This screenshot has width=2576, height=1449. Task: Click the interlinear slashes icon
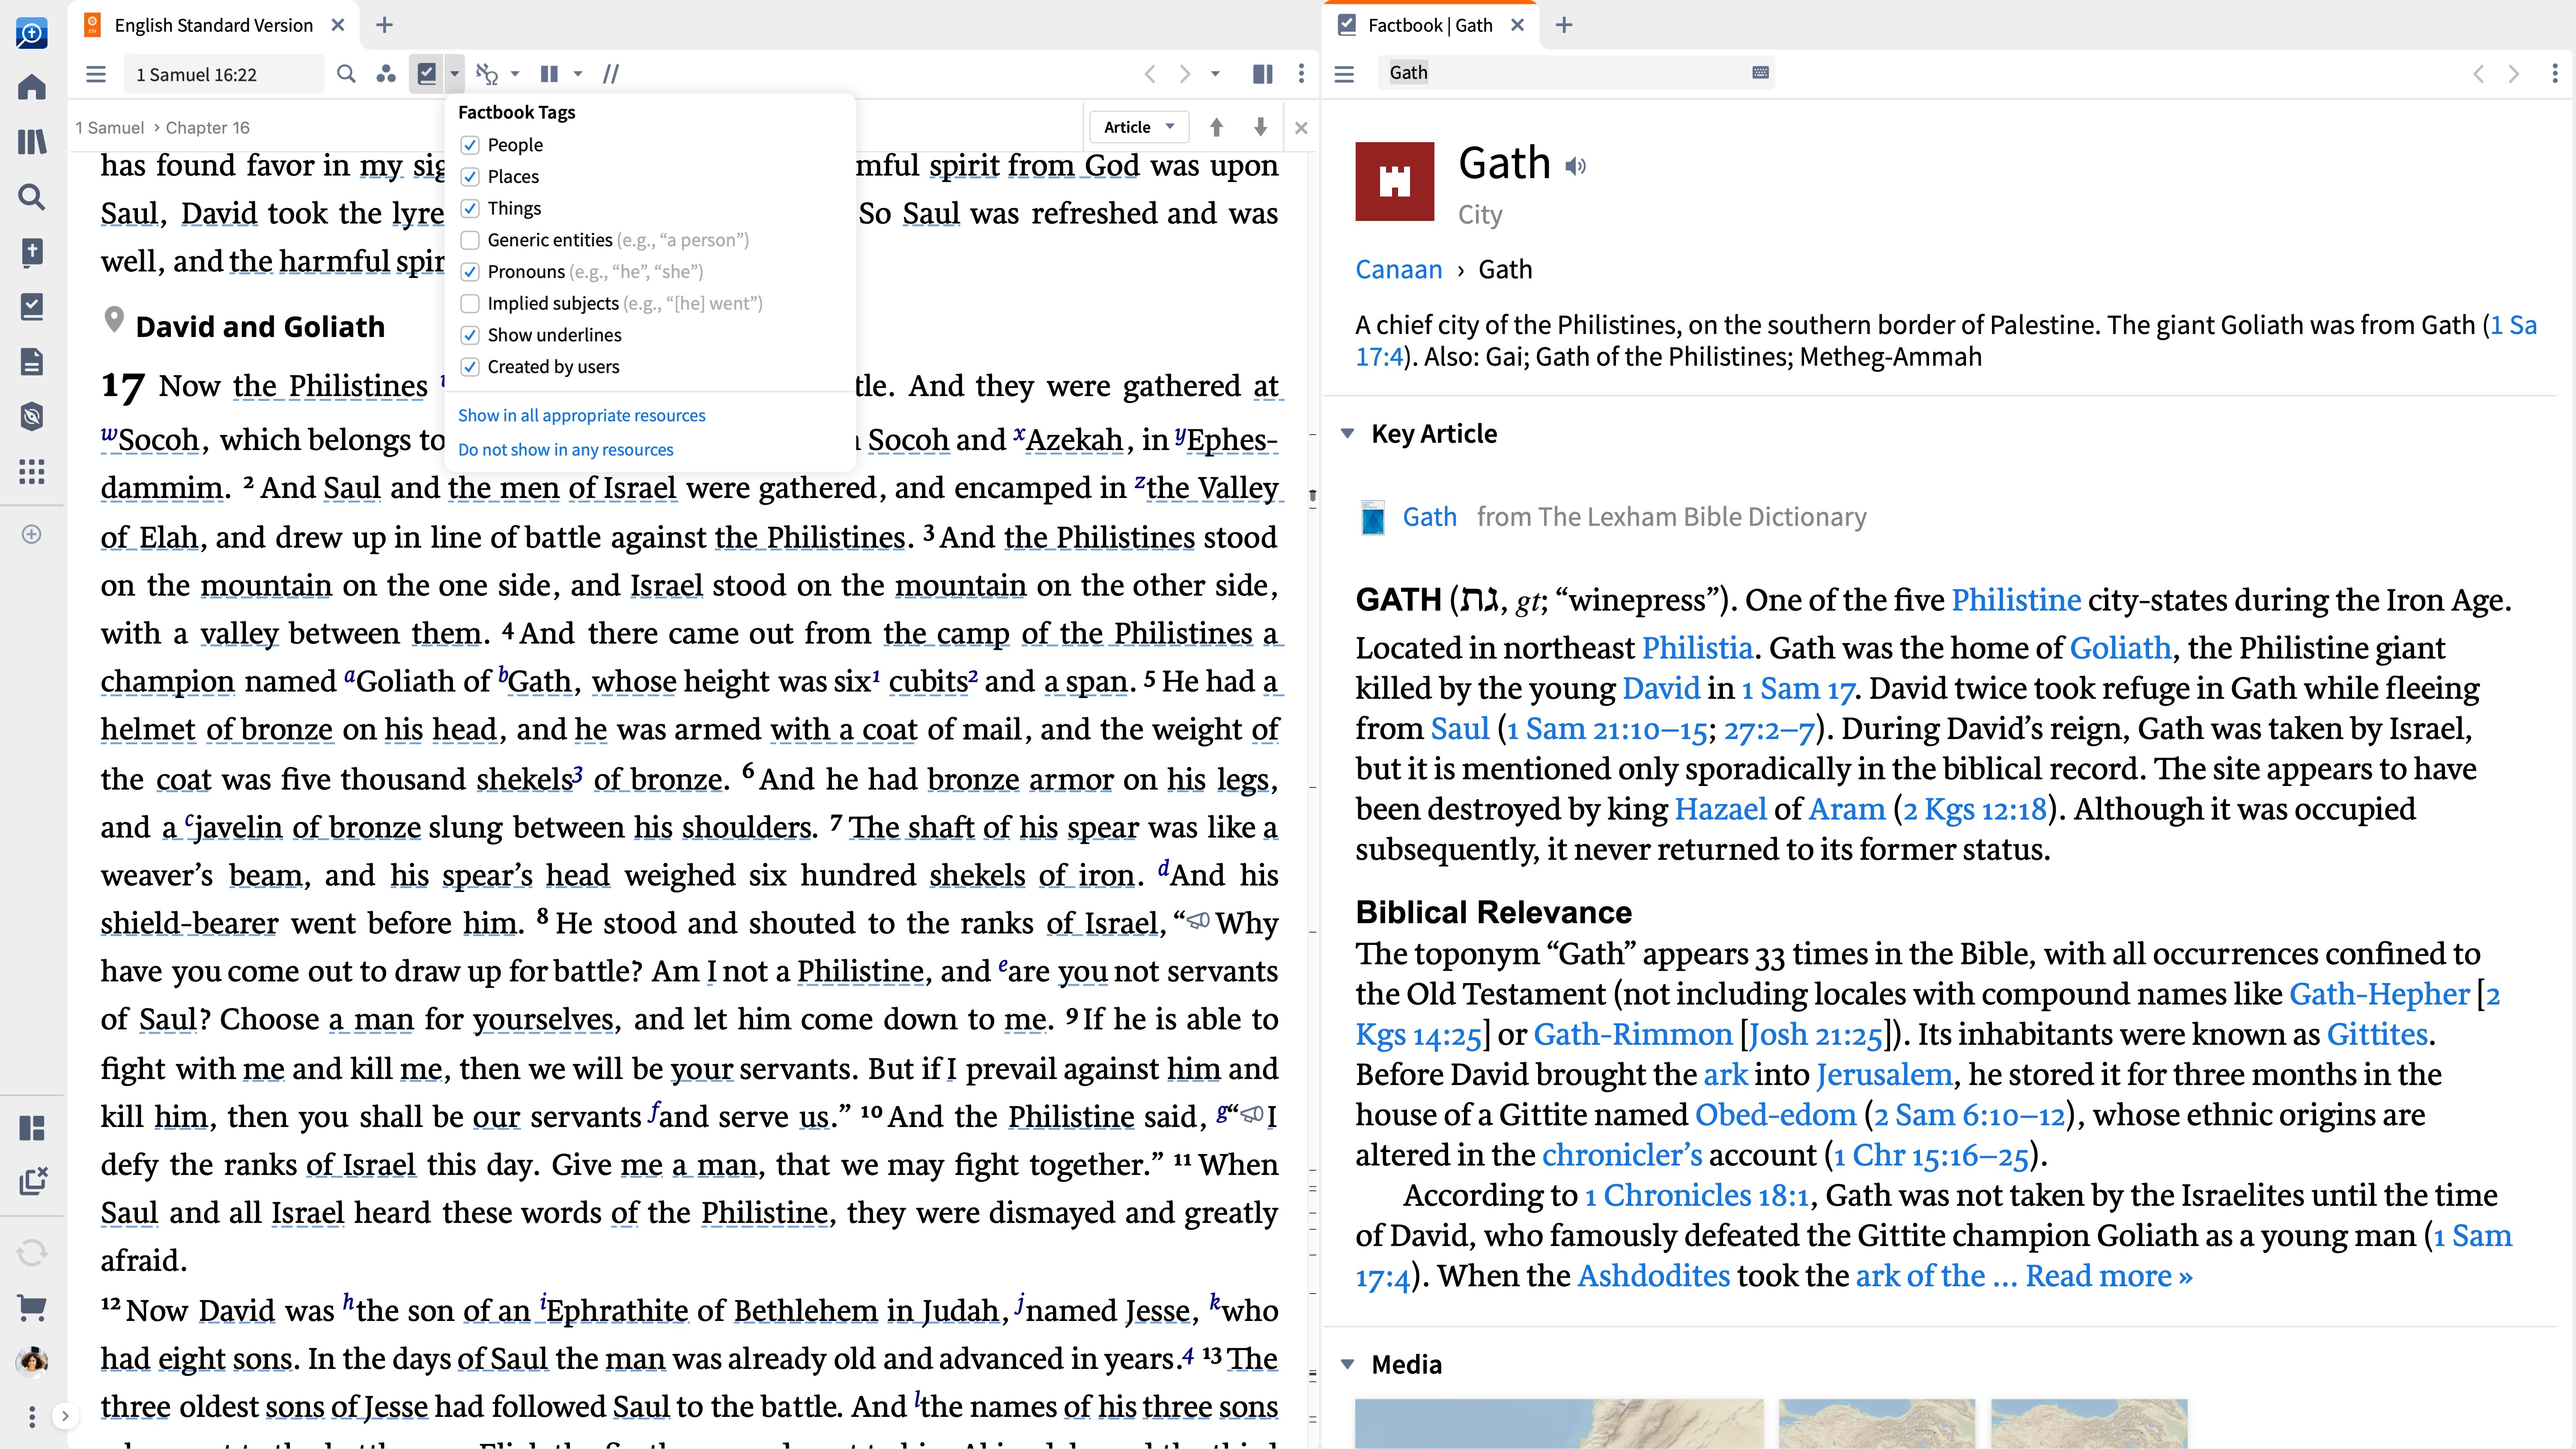point(611,74)
